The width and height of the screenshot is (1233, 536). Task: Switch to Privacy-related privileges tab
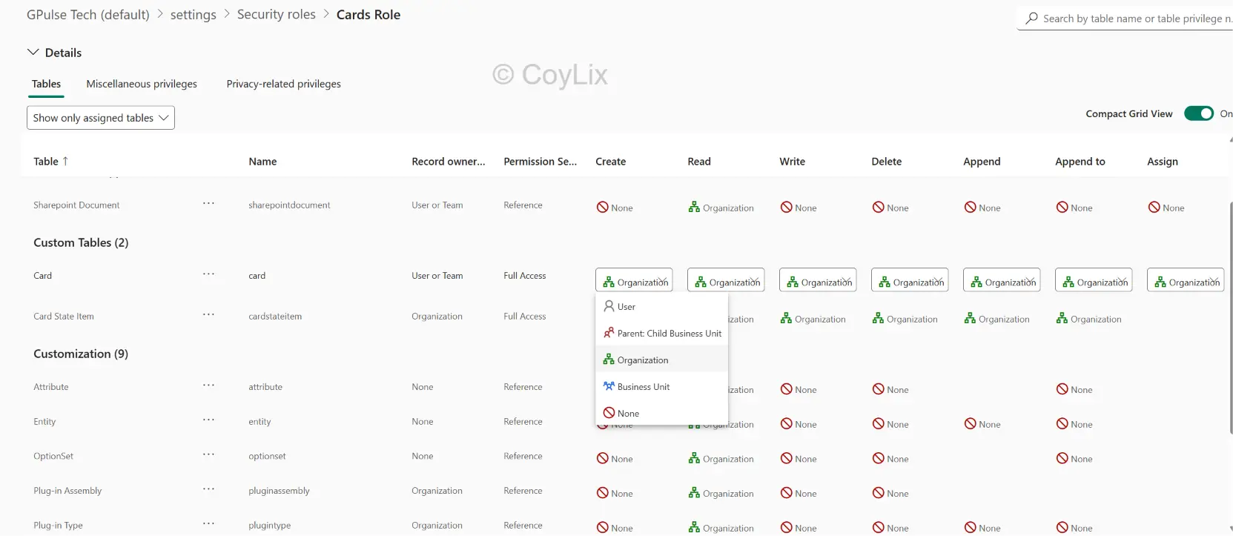[283, 84]
